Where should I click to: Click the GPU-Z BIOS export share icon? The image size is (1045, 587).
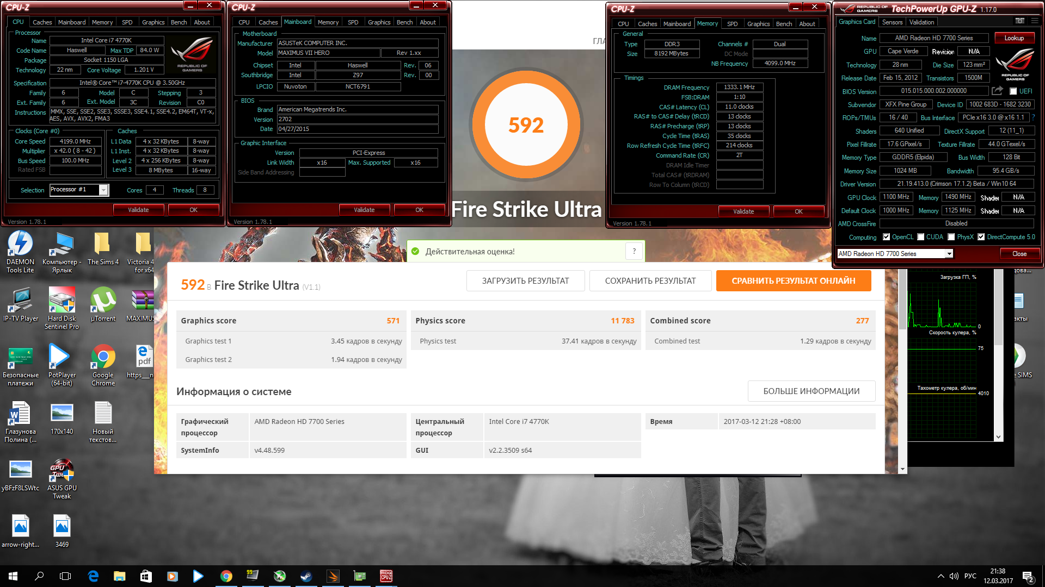pyautogui.click(x=997, y=91)
